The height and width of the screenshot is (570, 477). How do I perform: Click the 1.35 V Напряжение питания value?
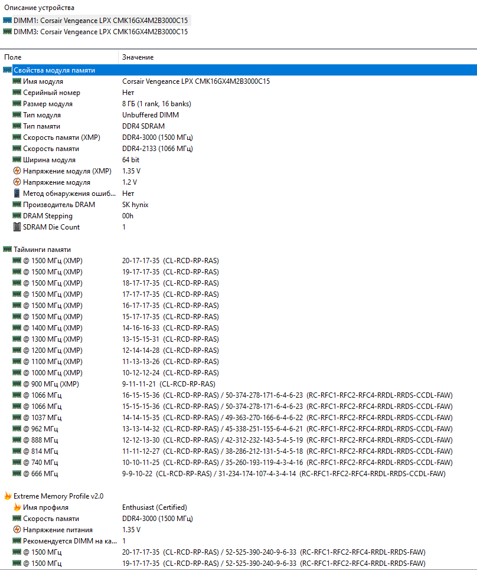coord(131,530)
